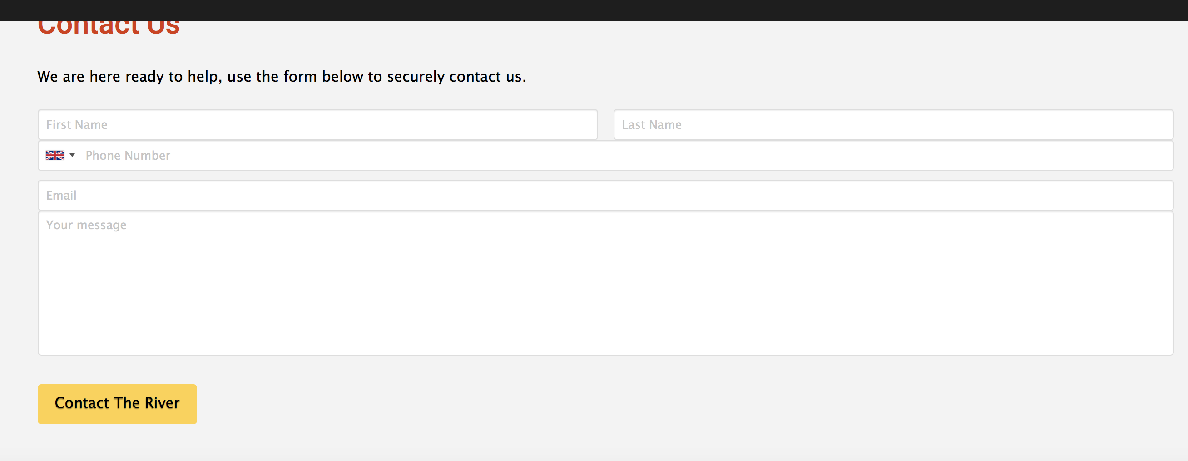Click the intro sentence about securely contacting

pos(282,77)
